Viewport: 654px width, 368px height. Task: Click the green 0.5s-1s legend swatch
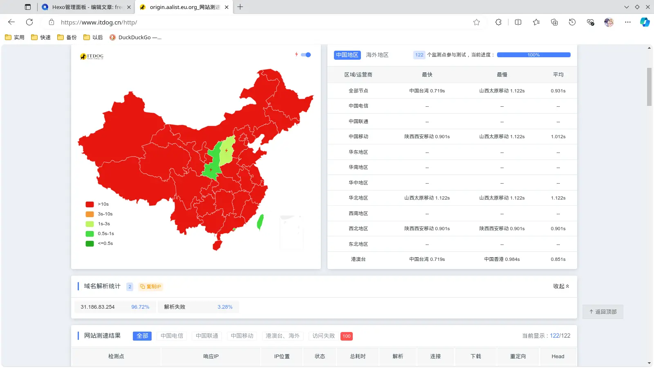click(x=90, y=233)
